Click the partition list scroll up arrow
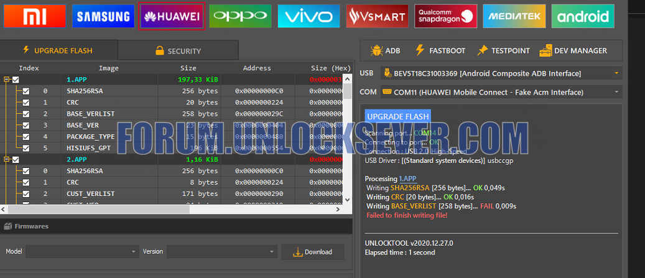 tap(347, 78)
